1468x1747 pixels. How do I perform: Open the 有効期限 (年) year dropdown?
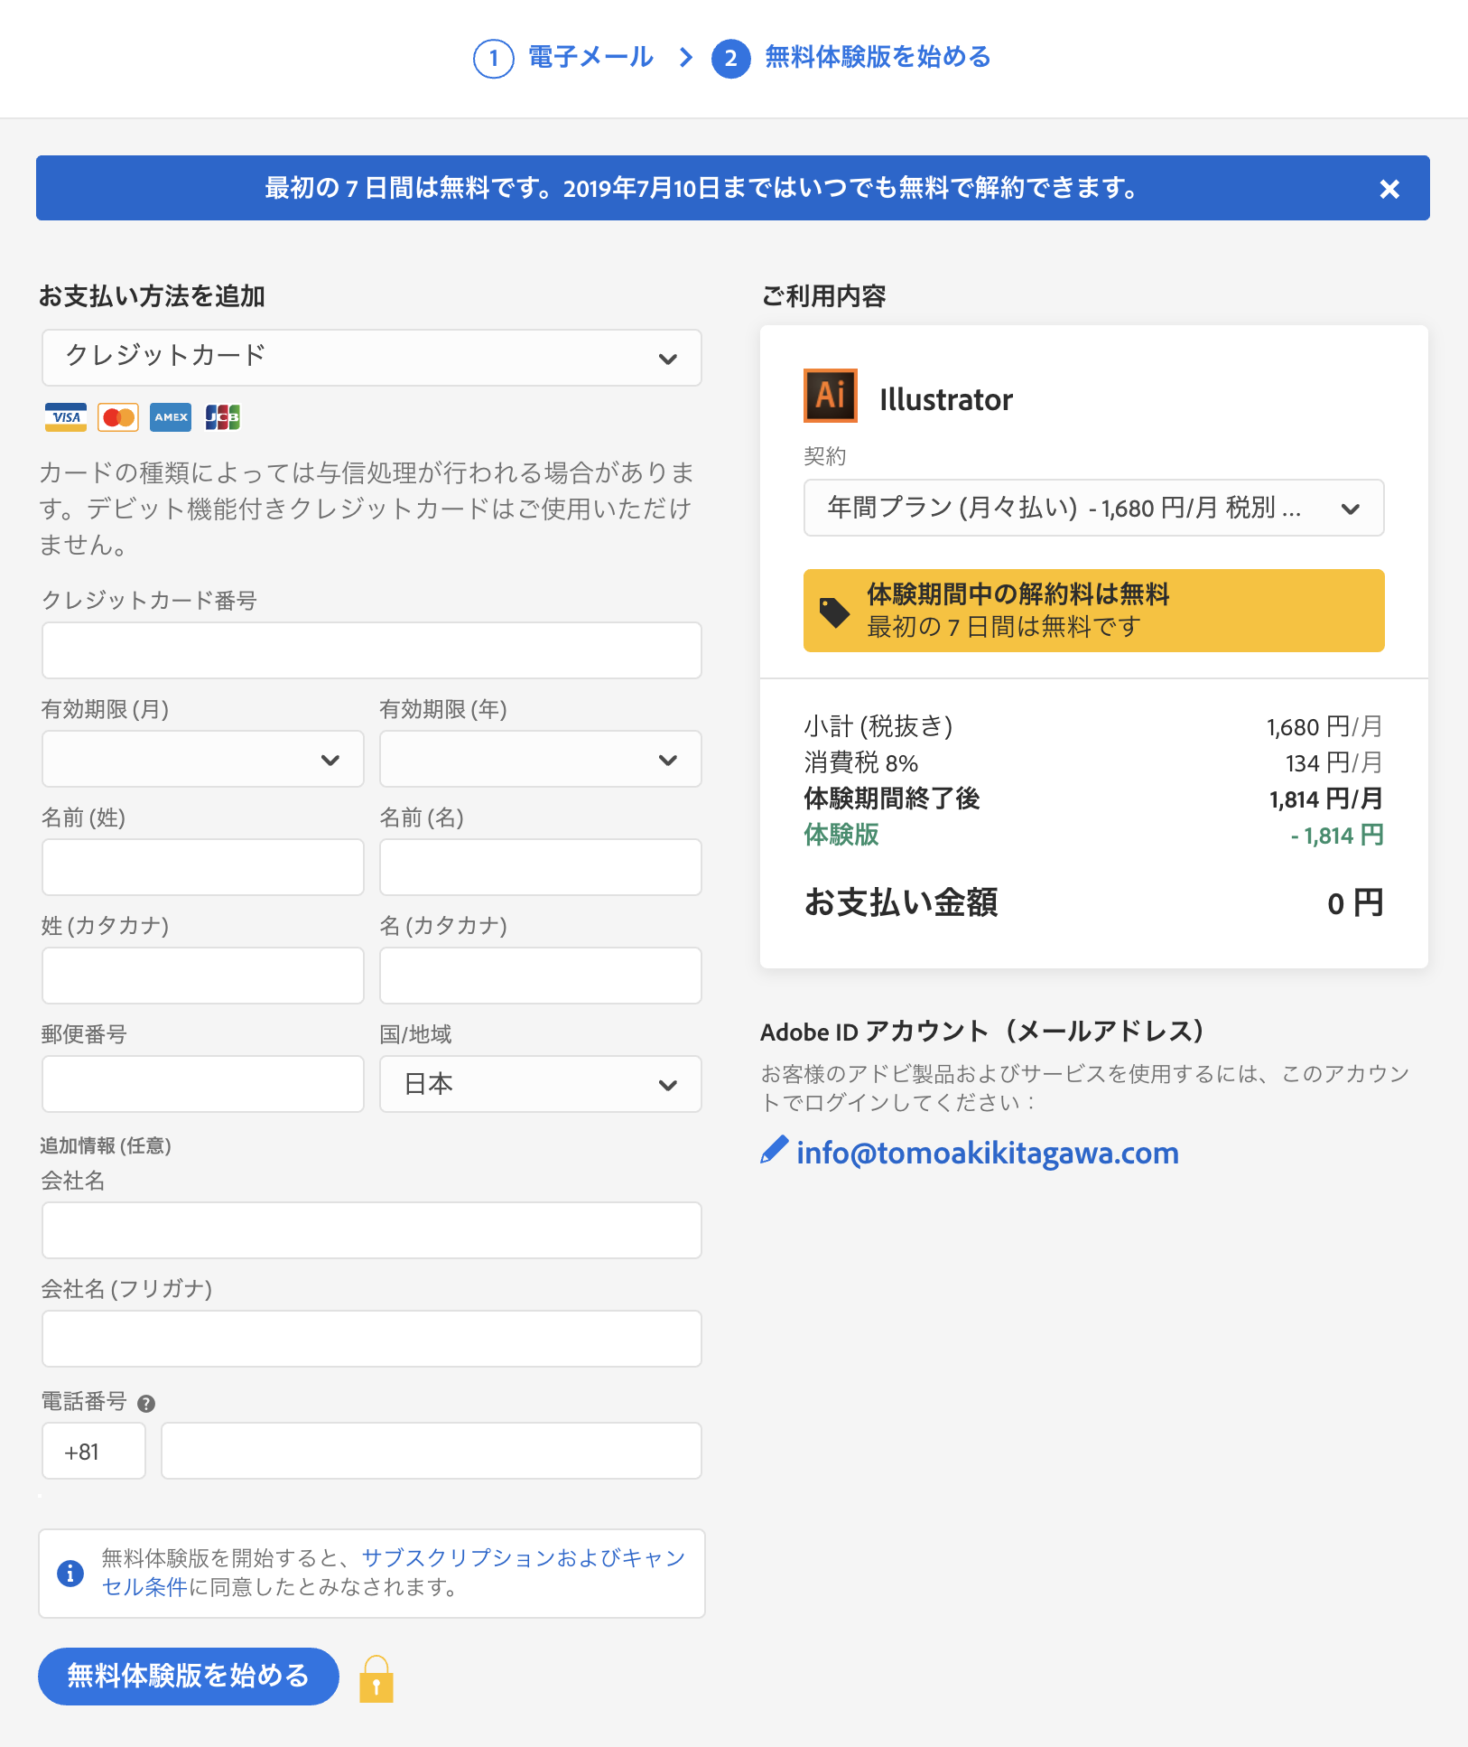(541, 759)
